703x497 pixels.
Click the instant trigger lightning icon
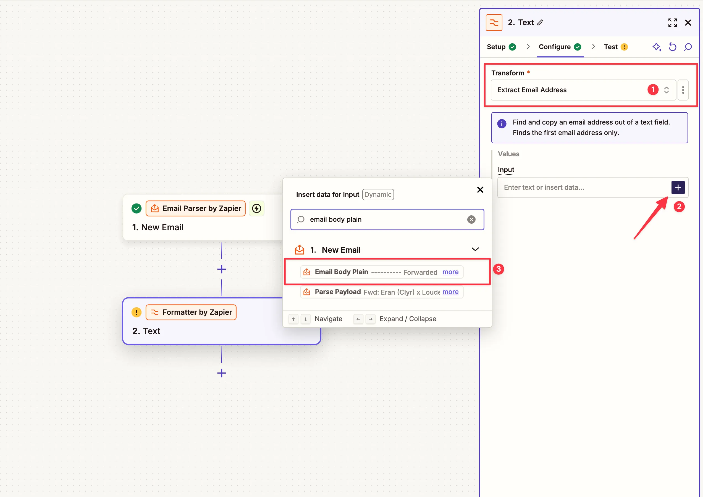point(256,208)
